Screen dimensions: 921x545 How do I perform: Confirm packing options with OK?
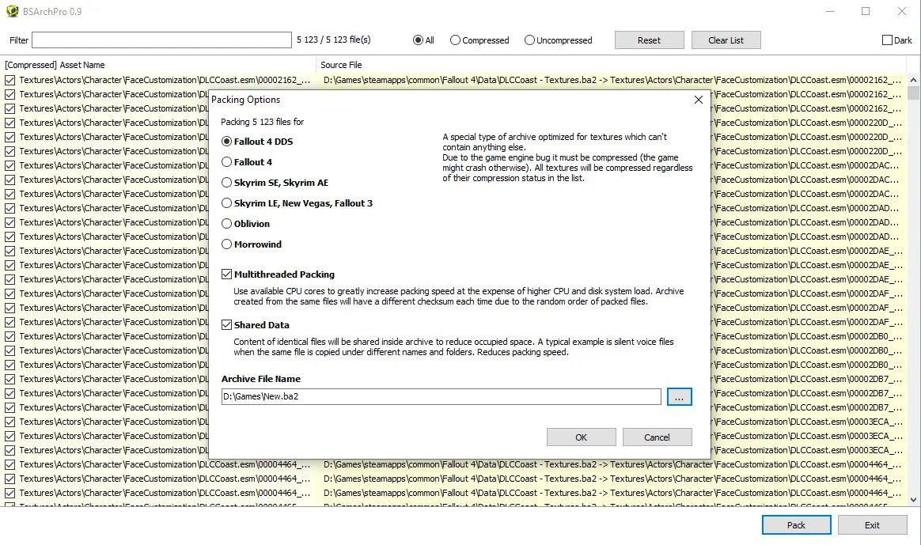tap(581, 437)
